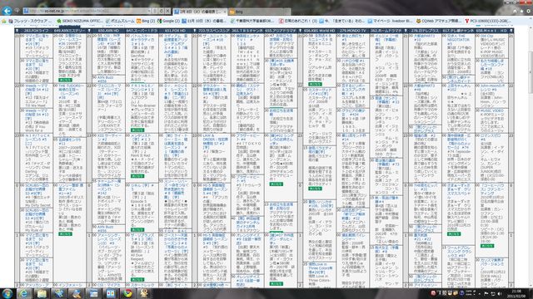533x299 pixels.
Task: Switch to the Bing tab
Action: tap(259, 12)
